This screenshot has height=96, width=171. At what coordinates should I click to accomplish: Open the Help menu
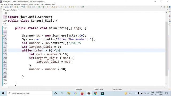click(x=53, y=5)
